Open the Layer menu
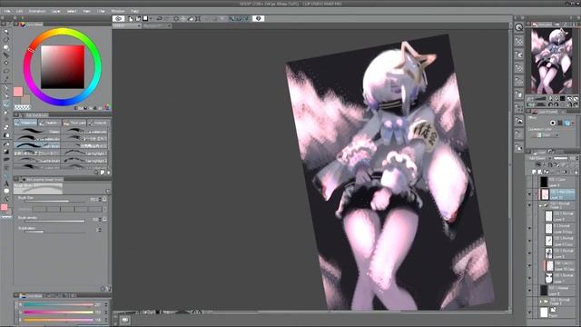581x327 pixels. (x=56, y=11)
